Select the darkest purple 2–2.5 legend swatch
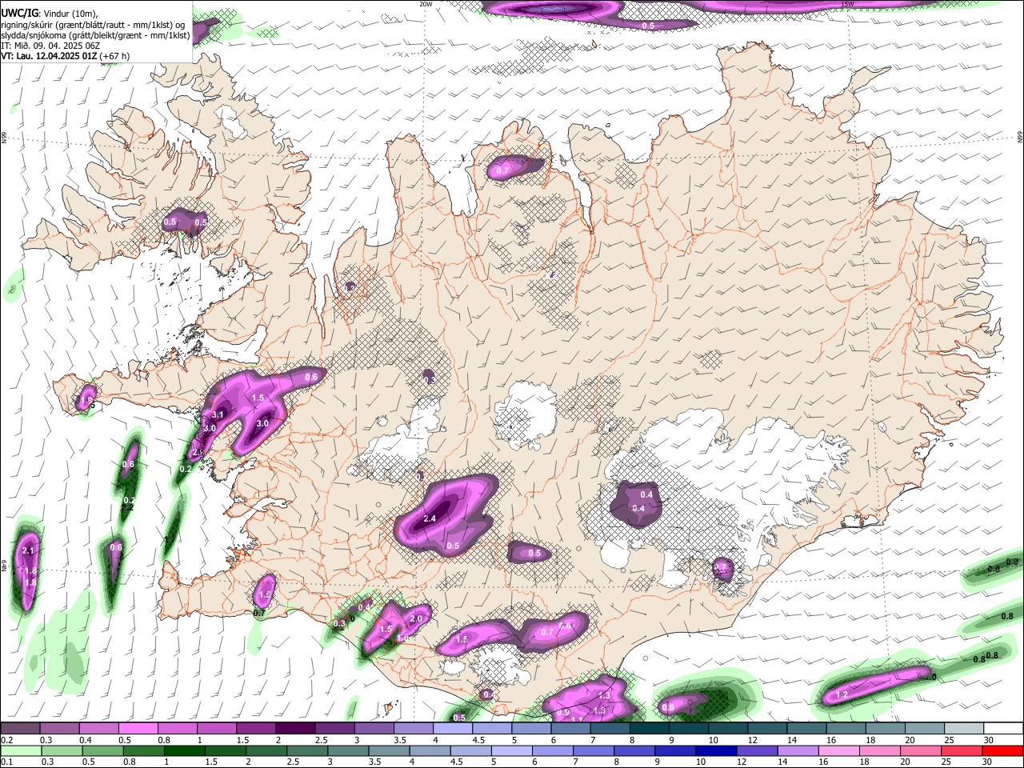 [x=295, y=728]
